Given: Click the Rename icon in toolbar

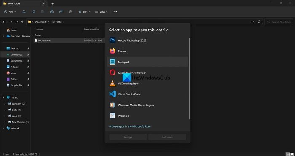Looking at the screenshot, I should click(x=52, y=12).
